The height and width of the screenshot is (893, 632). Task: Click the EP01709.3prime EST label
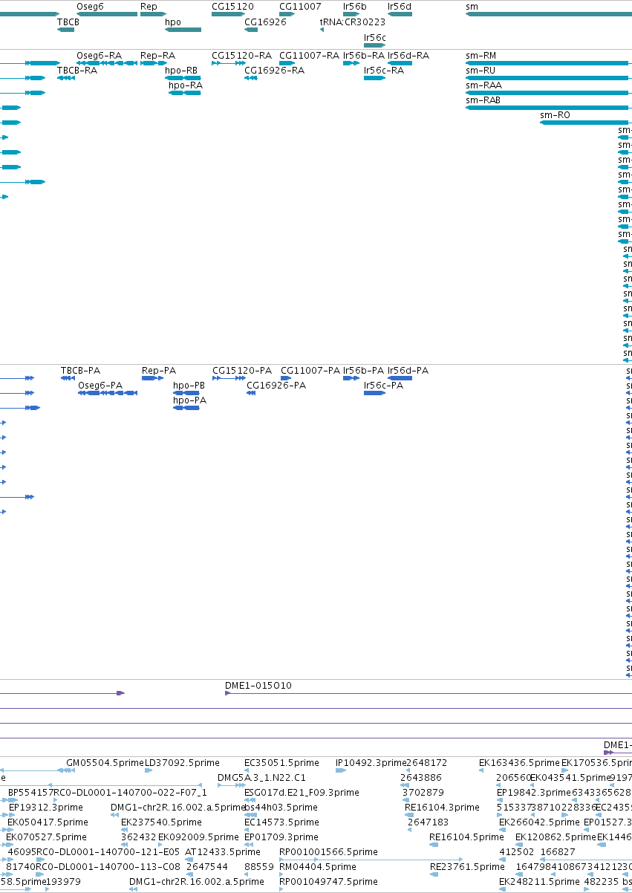(281, 837)
